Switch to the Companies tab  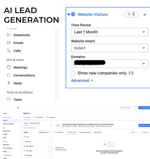click(x=38, y=118)
